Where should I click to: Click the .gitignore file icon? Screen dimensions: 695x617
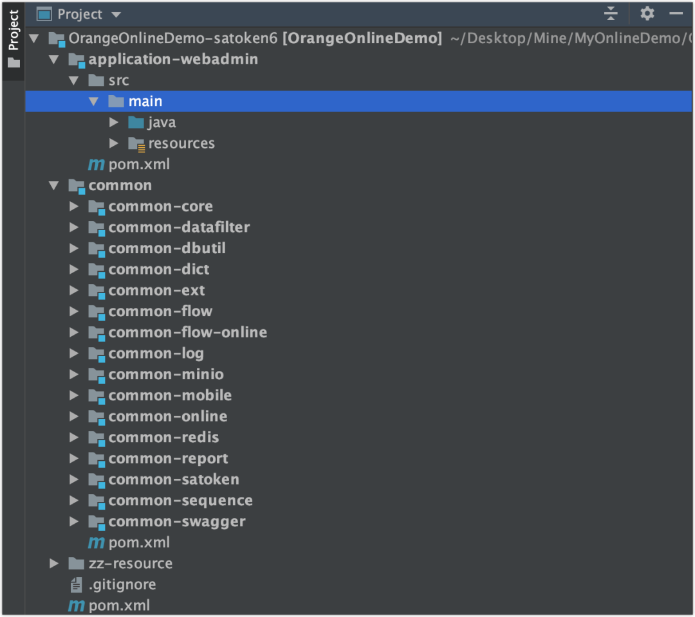click(x=76, y=585)
